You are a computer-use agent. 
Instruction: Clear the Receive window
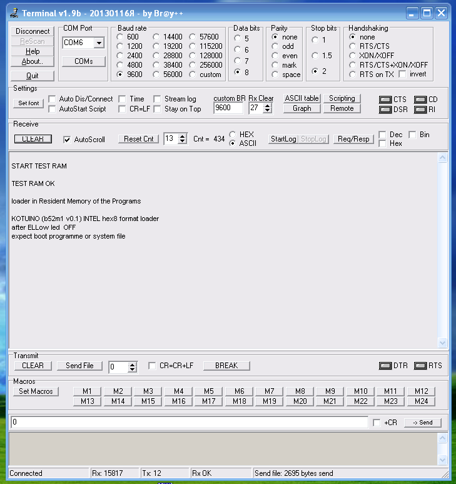(33, 139)
